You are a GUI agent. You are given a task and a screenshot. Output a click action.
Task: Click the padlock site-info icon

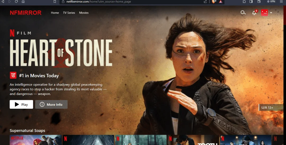point(63,2)
